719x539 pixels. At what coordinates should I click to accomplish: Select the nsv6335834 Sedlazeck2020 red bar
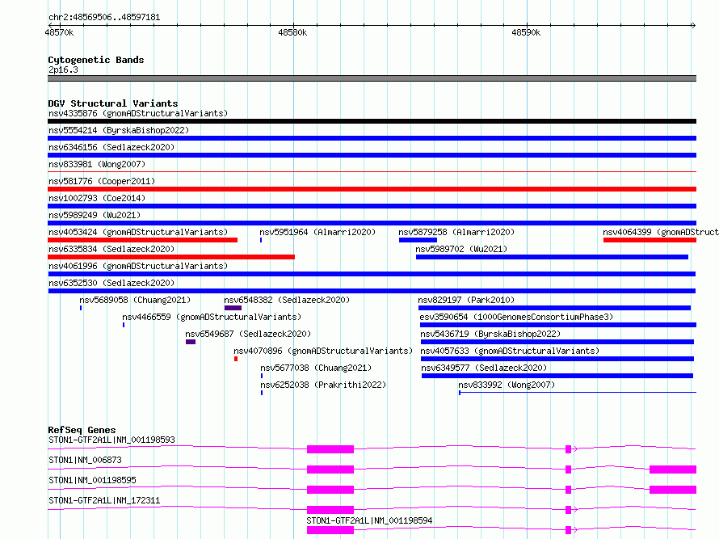[171, 257]
